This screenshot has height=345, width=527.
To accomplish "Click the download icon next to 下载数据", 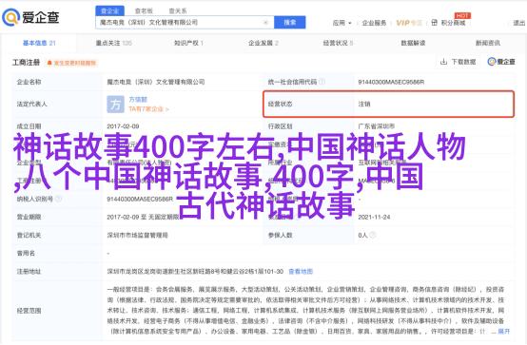I will tap(443, 62).
